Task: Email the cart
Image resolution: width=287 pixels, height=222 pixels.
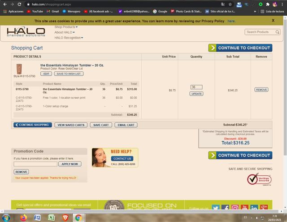Action: pos(126,125)
